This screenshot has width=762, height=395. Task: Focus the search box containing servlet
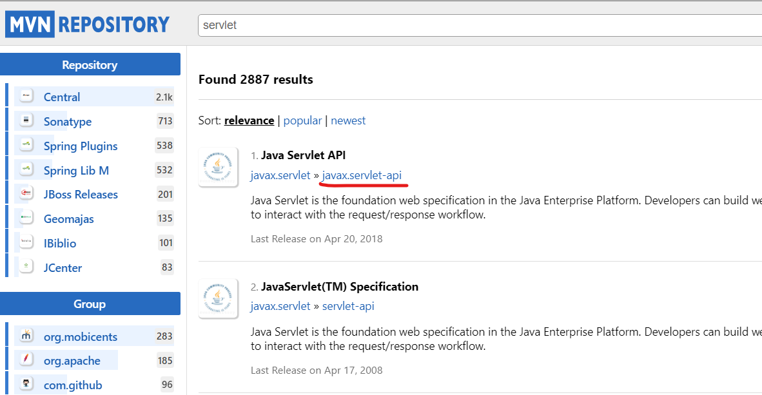pyautogui.click(x=480, y=25)
